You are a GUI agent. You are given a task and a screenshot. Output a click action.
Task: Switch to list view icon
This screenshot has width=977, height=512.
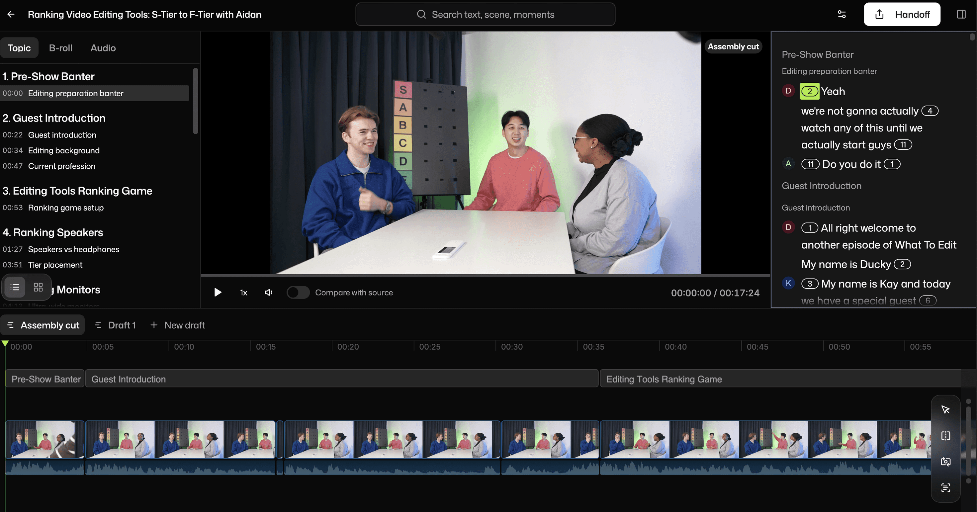(x=15, y=287)
